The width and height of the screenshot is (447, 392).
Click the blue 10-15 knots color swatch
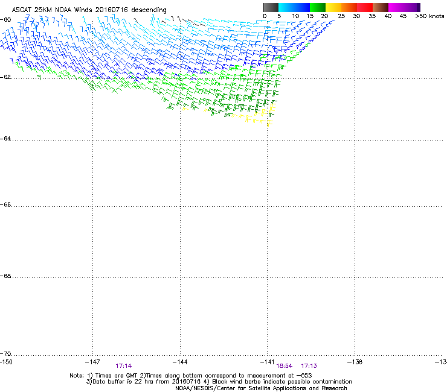tap(302, 7)
